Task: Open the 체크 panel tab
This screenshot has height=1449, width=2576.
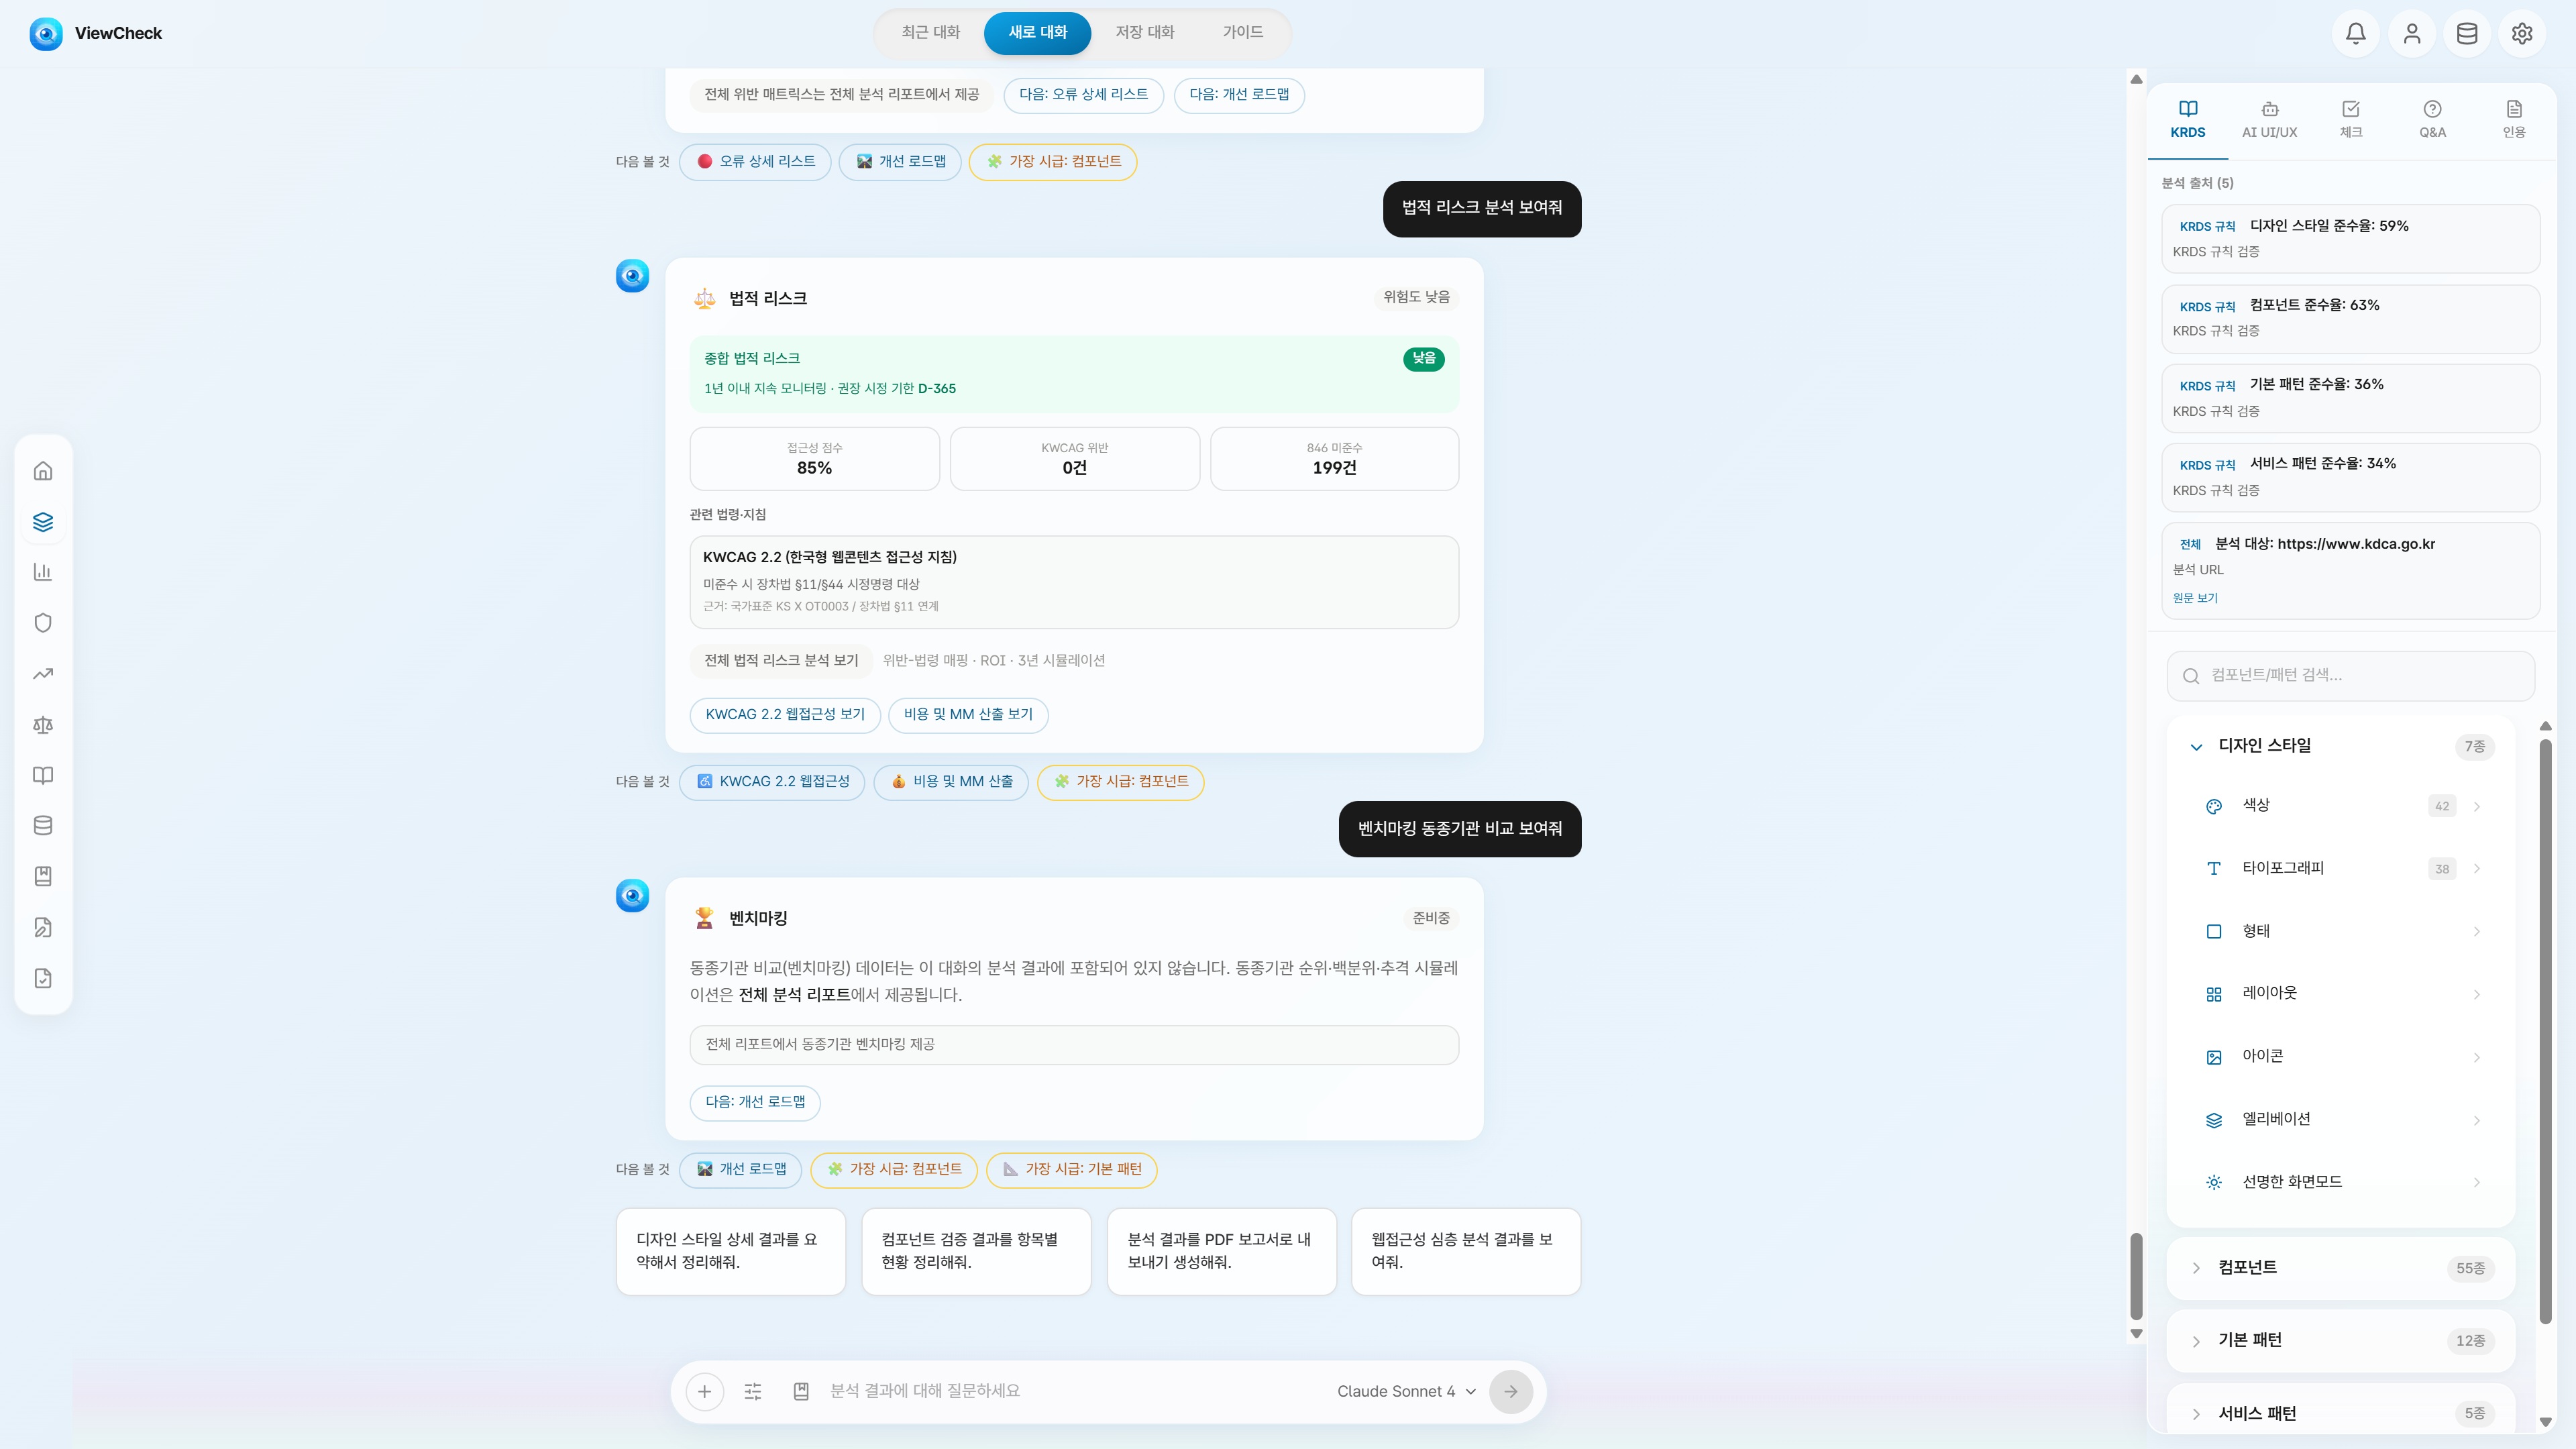Action: pyautogui.click(x=2350, y=119)
